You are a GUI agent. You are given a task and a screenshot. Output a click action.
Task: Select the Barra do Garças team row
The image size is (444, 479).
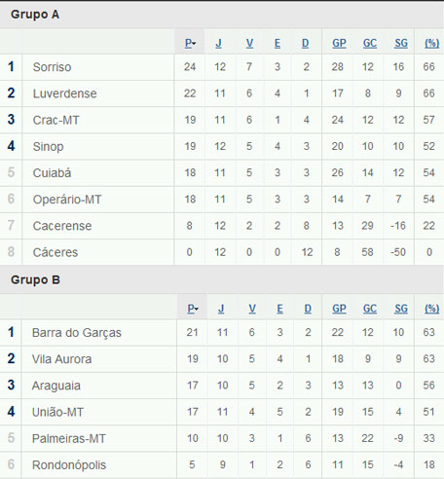(222, 333)
